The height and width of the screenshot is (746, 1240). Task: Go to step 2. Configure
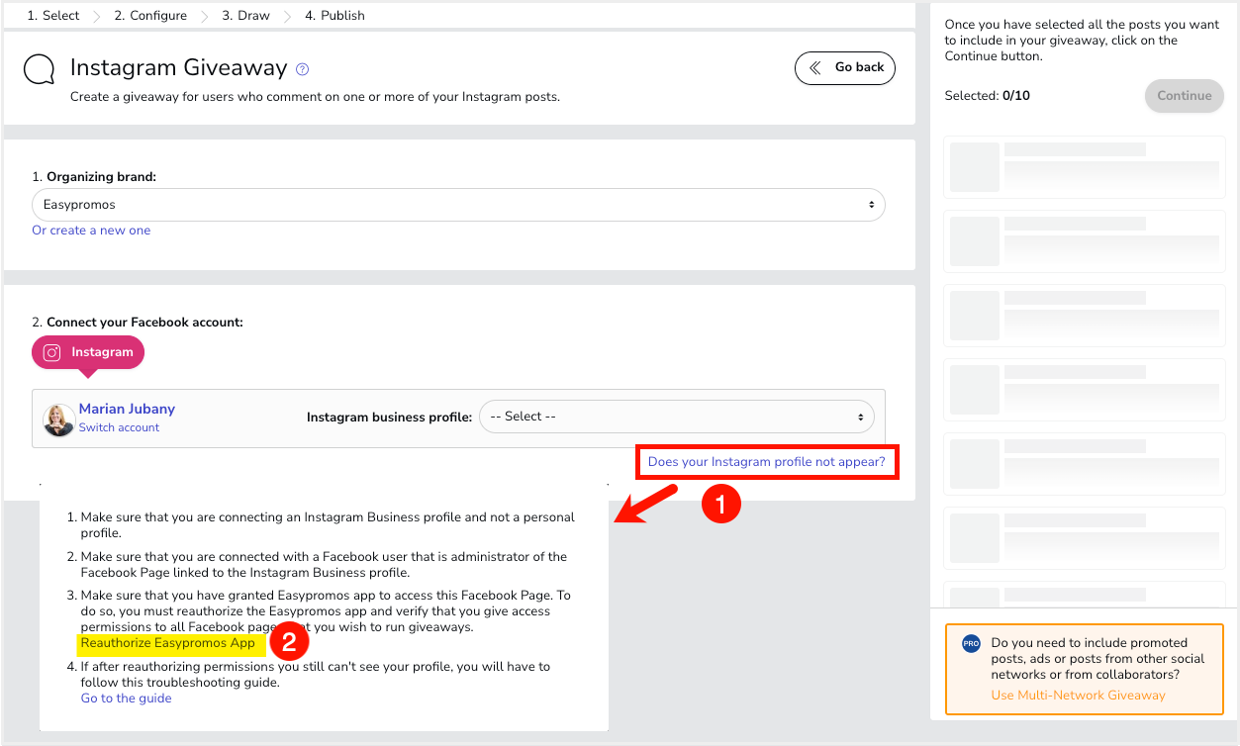coord(150,16)
